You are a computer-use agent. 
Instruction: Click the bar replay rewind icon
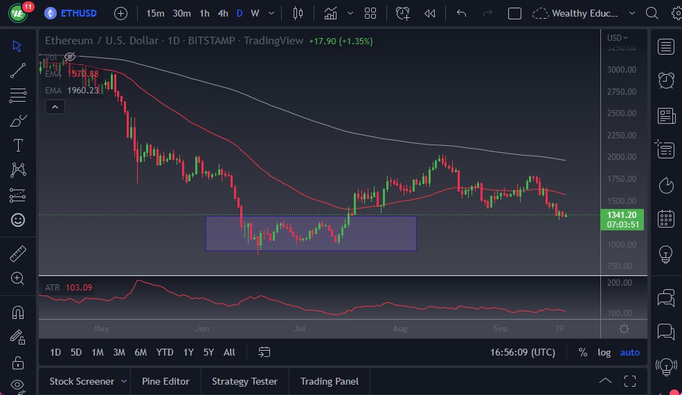point(430,13)
